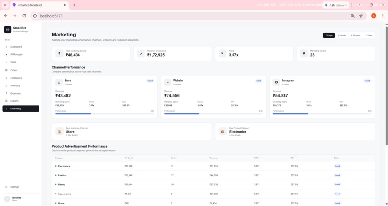Open the Chrome profile avatar
The image size is (388, 206).
click(374, 16)
